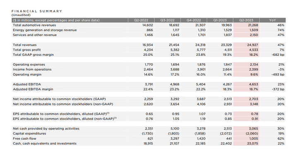The width and height of the screenshot is (298, 150).
Task: Click the 'Capital expenditures' row label
Action: point(29,133)
